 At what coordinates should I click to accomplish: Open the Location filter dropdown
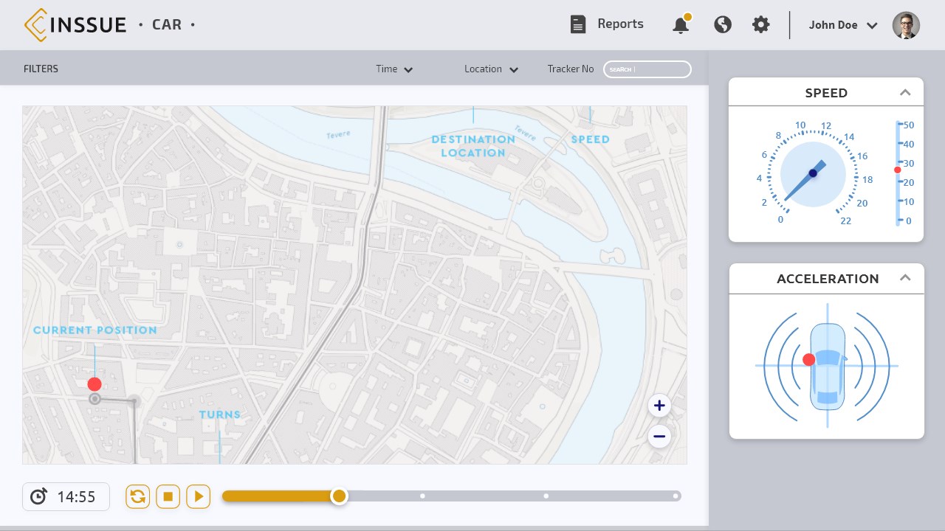pos(491,69)
